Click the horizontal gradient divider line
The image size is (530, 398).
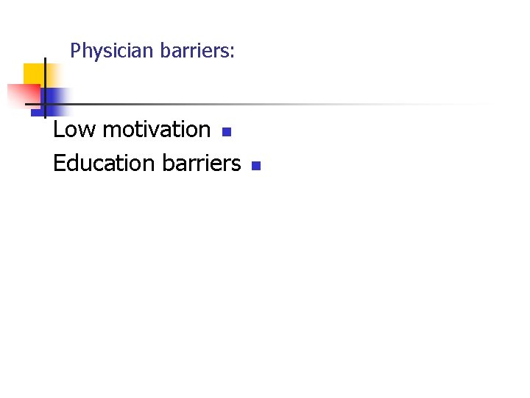click(257, 104)
